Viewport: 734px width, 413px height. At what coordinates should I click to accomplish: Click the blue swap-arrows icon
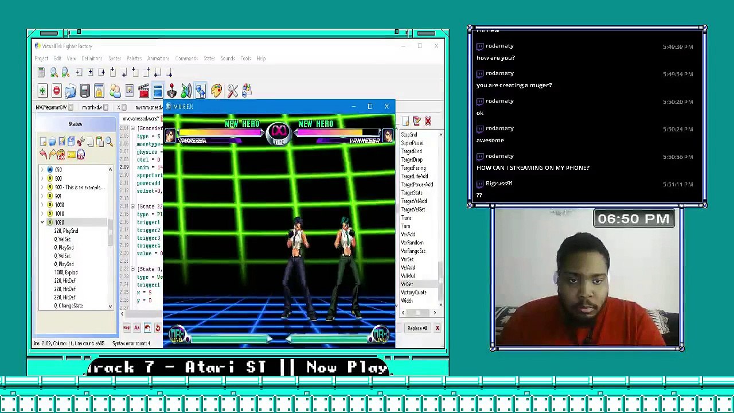[x=200, y=91]
